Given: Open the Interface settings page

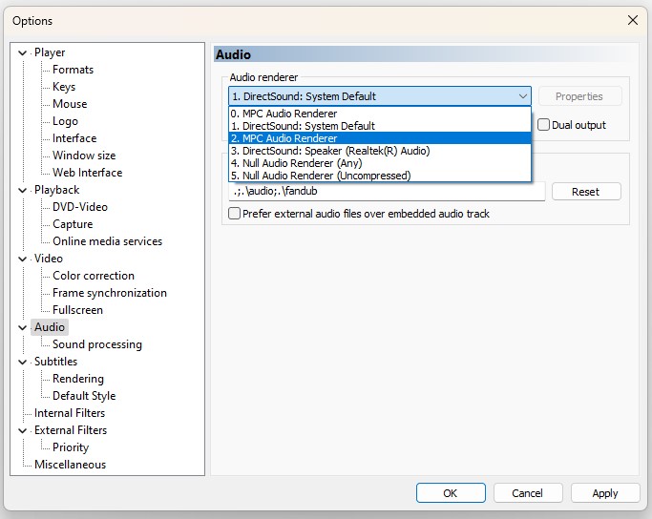Looking at the screenshot, I should [74, 138].
